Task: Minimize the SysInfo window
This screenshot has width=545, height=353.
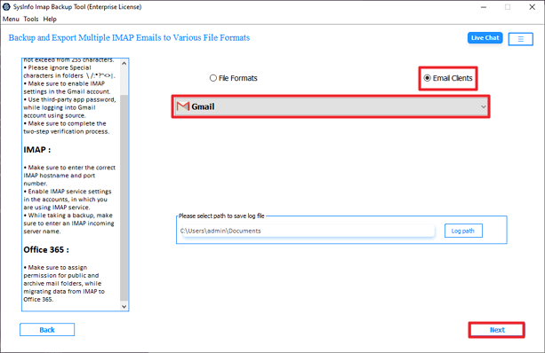Action: [484, 7]
